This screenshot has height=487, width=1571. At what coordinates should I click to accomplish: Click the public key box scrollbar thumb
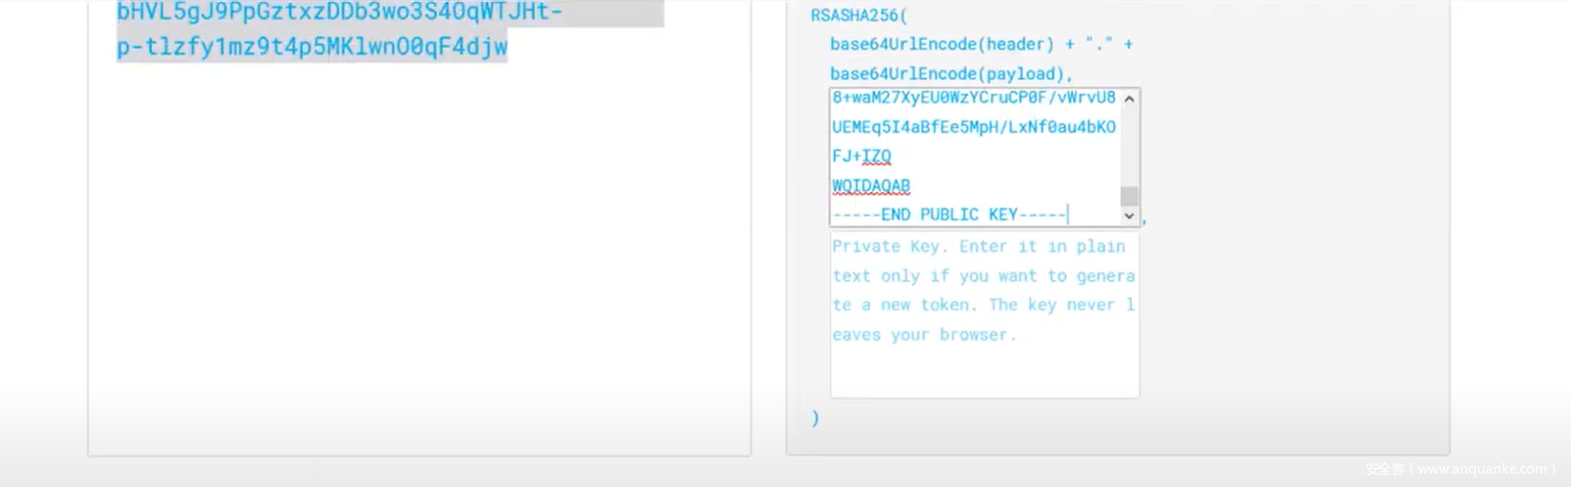click(x=1128, y=196)
